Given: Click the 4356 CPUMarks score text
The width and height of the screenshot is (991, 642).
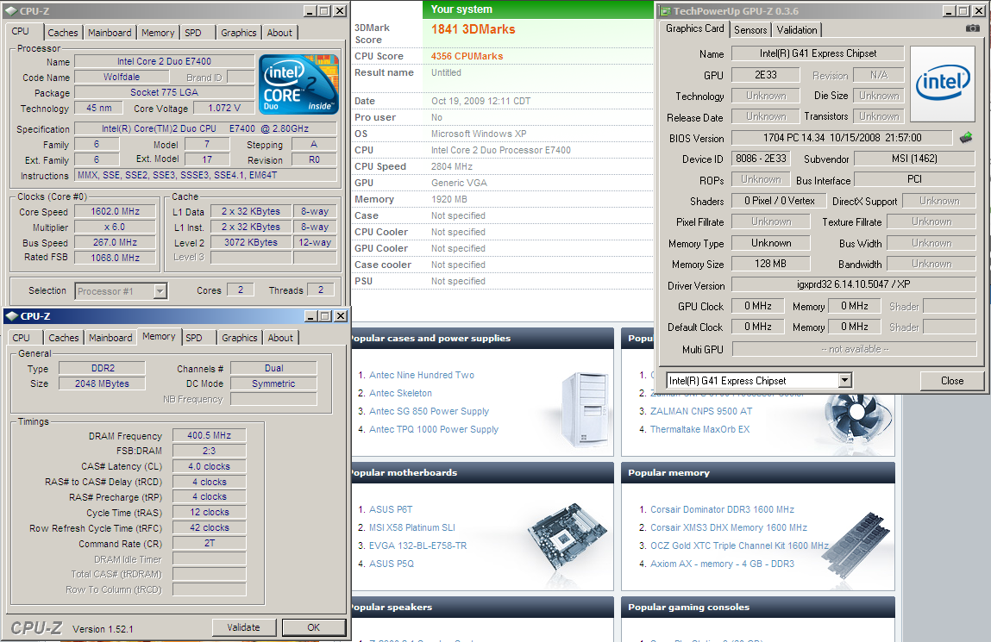Looking at the screenshot, I should [x=467, y=56].
